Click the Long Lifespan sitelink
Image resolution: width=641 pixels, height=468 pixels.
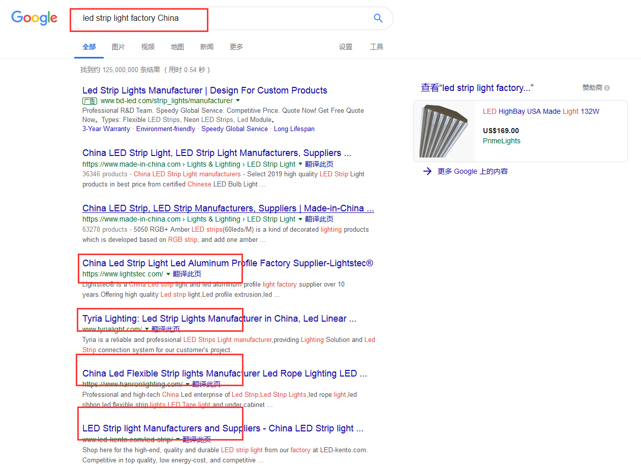pyautogui.click(x=294, y=129)
